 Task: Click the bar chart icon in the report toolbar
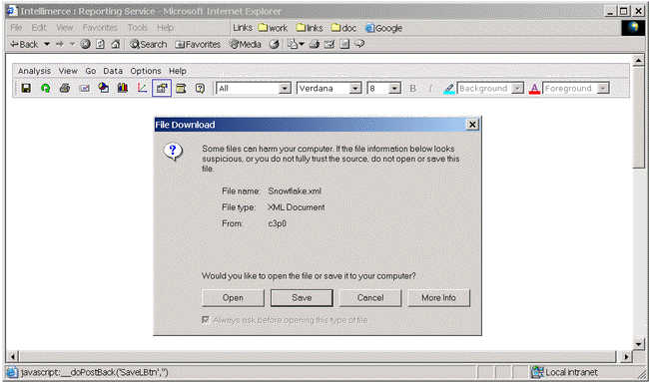click(123, 88)
